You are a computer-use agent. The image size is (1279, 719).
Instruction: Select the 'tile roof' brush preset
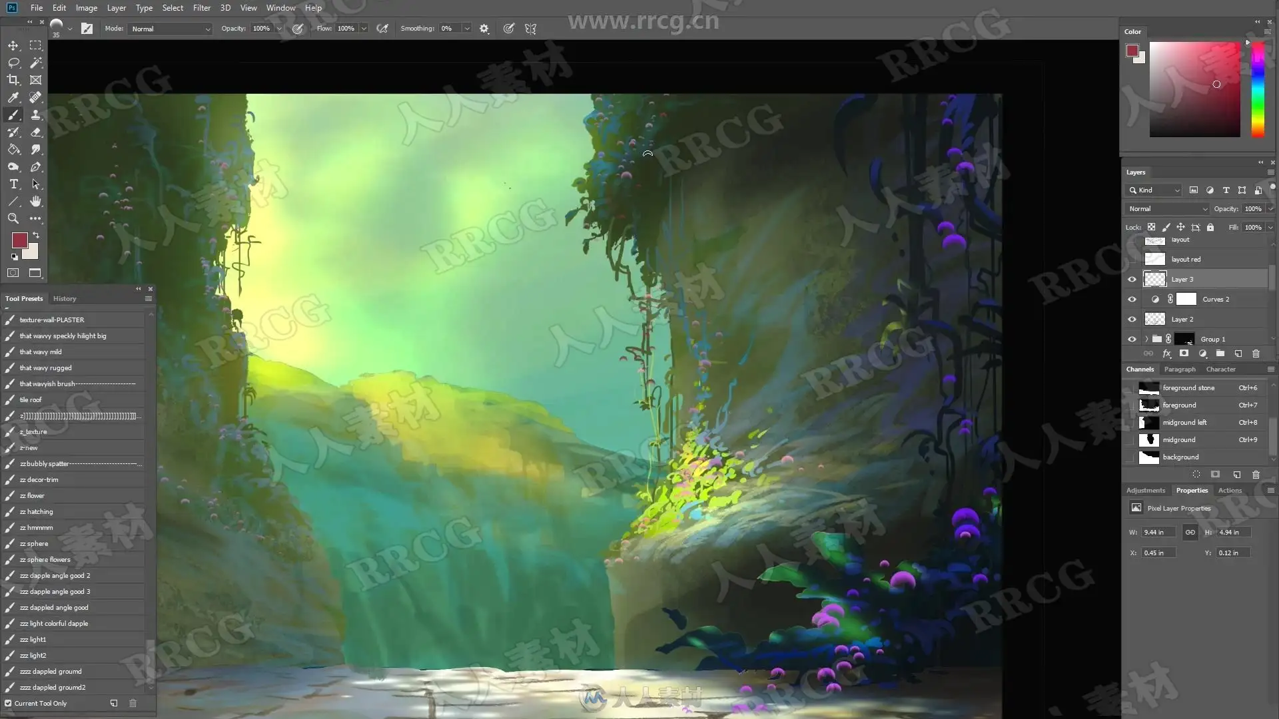point(31,400)
